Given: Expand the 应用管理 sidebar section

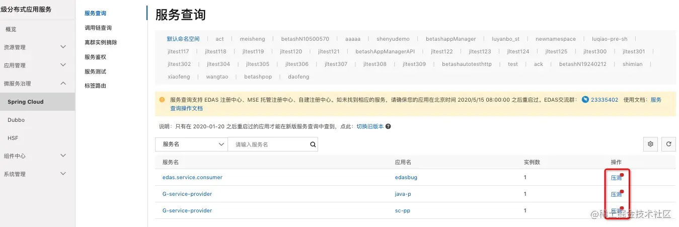Looking at the screenshot, I should pos(63,65).
